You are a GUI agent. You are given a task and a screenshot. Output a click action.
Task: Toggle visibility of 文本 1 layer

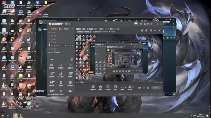coord(49,46)
